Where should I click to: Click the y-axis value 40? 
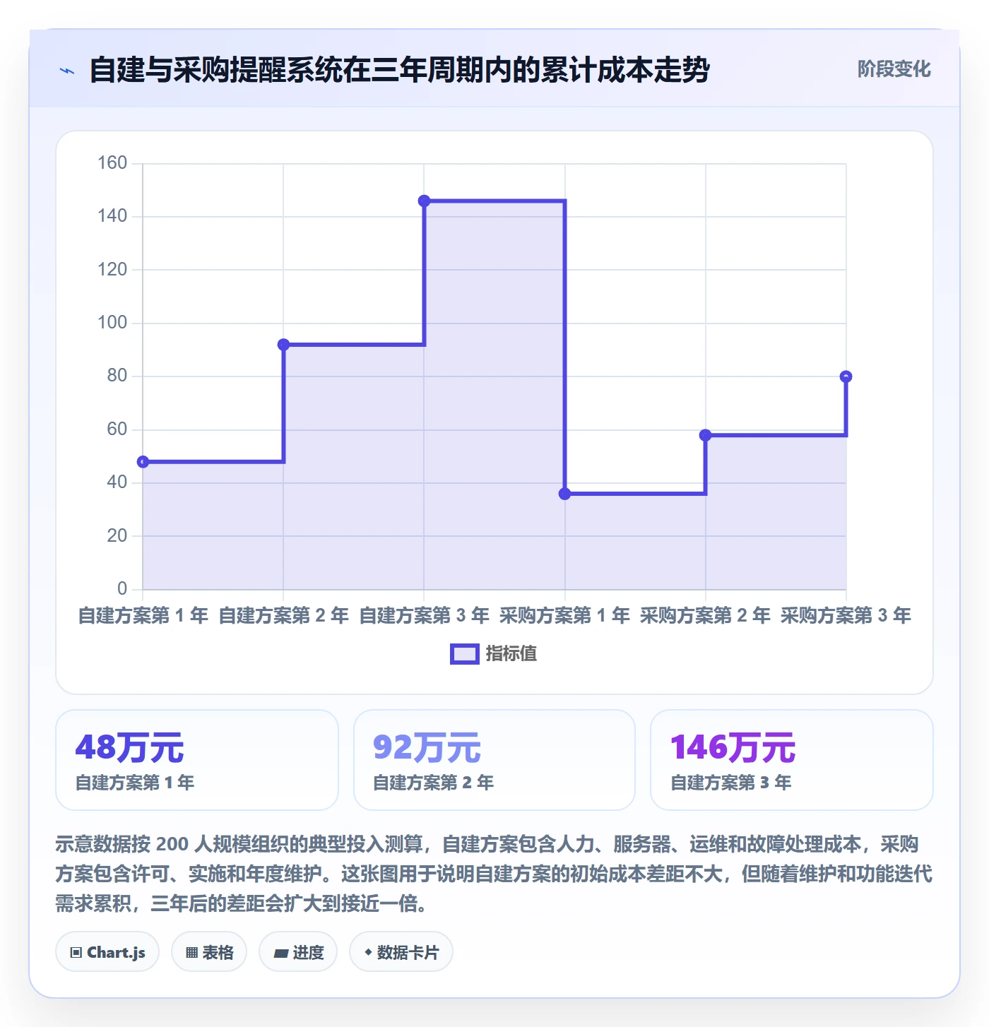coord(117,482)
